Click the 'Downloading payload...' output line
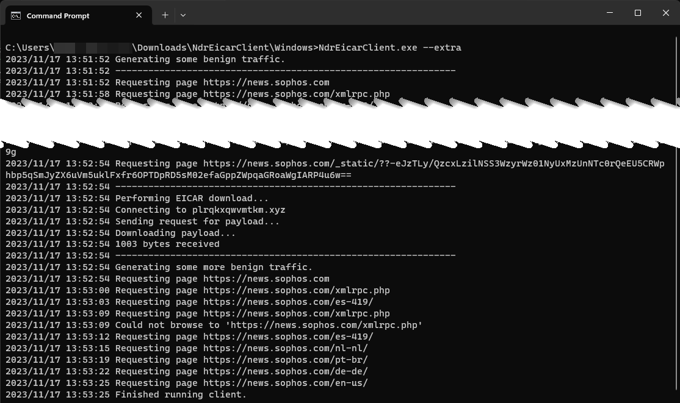This screenshot has height=403, width=680. tap(175, 233)
